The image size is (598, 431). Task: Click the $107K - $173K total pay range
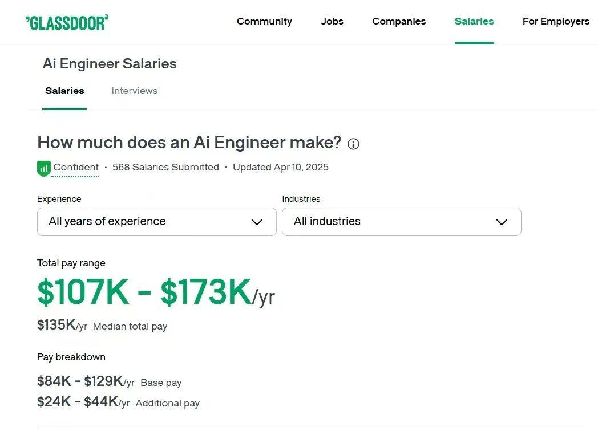pyautogui.click(x=144, y=292)
